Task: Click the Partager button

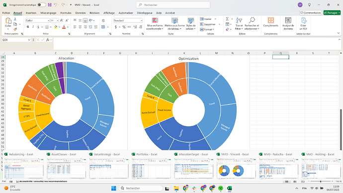Action: point(332,13)
